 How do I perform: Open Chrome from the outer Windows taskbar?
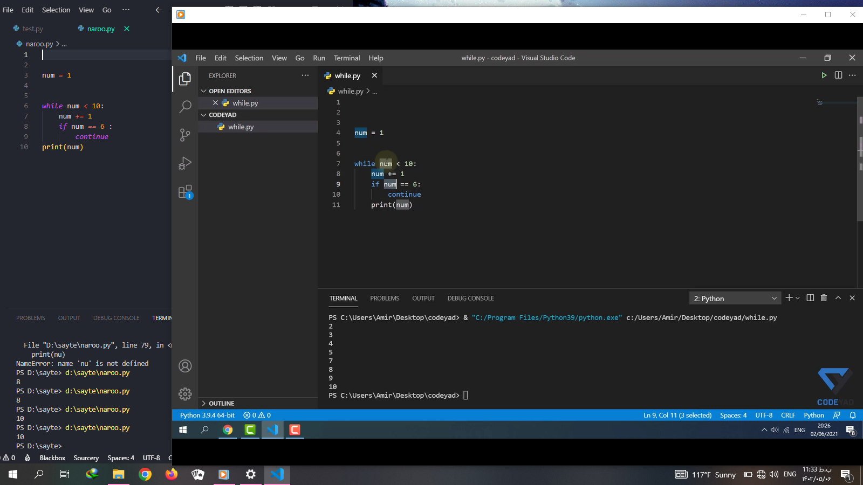pos(145,474)
